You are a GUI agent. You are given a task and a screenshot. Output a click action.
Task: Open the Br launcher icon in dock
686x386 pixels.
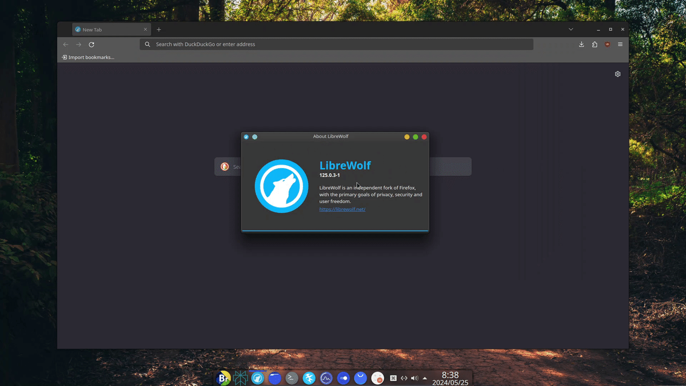pos(224,378)
